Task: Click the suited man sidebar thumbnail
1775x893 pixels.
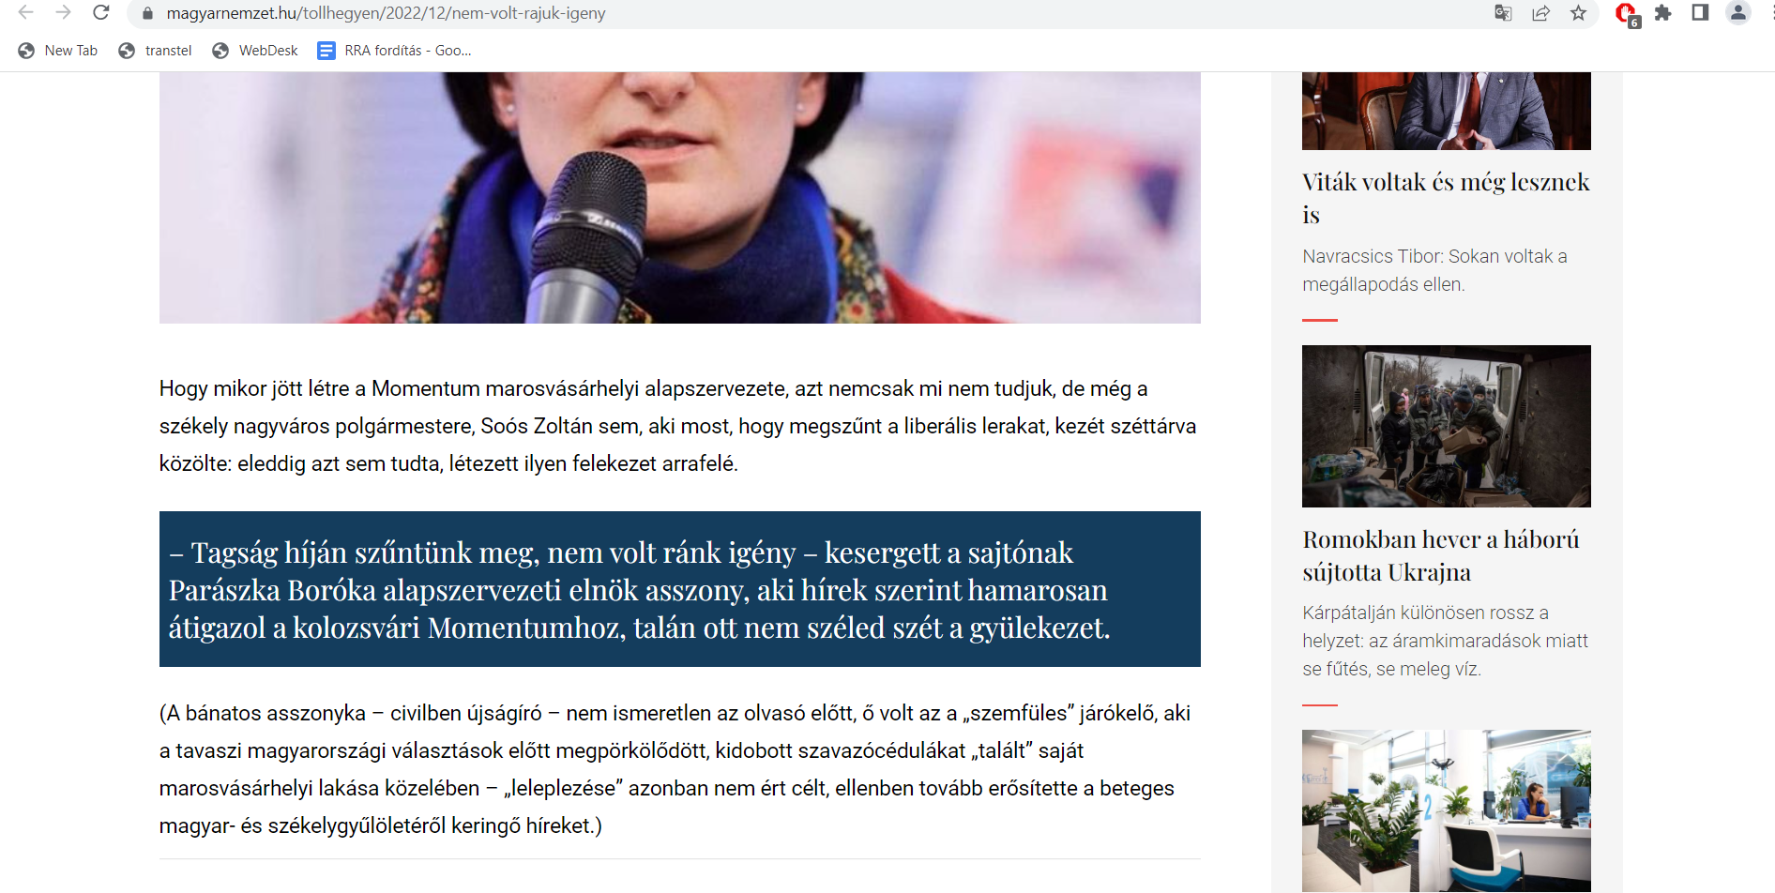Action: [1447, 111]
